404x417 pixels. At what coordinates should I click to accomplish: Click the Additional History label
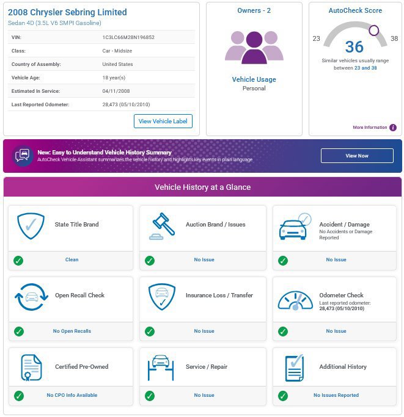click(343, 367)
